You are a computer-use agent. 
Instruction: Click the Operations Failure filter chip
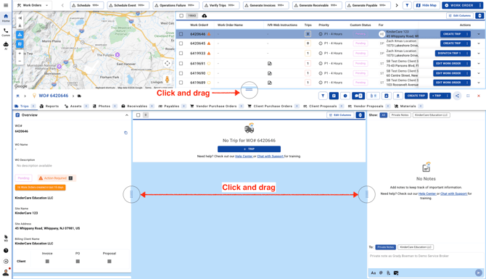(176, 5)
